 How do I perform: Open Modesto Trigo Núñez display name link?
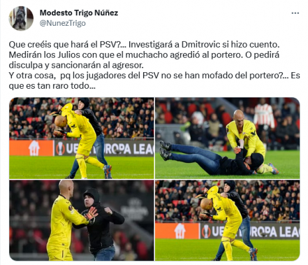79,13
